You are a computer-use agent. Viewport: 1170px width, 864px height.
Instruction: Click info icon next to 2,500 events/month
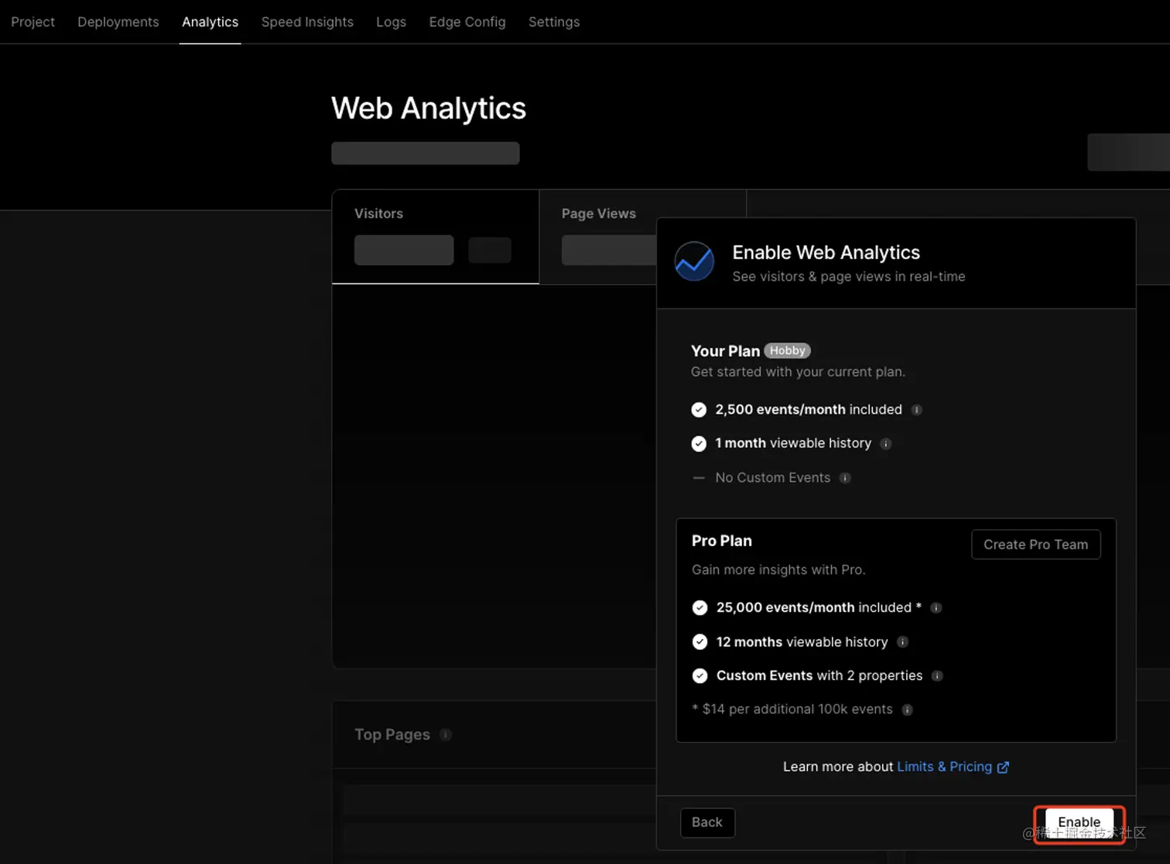click(x=916, y=410)
